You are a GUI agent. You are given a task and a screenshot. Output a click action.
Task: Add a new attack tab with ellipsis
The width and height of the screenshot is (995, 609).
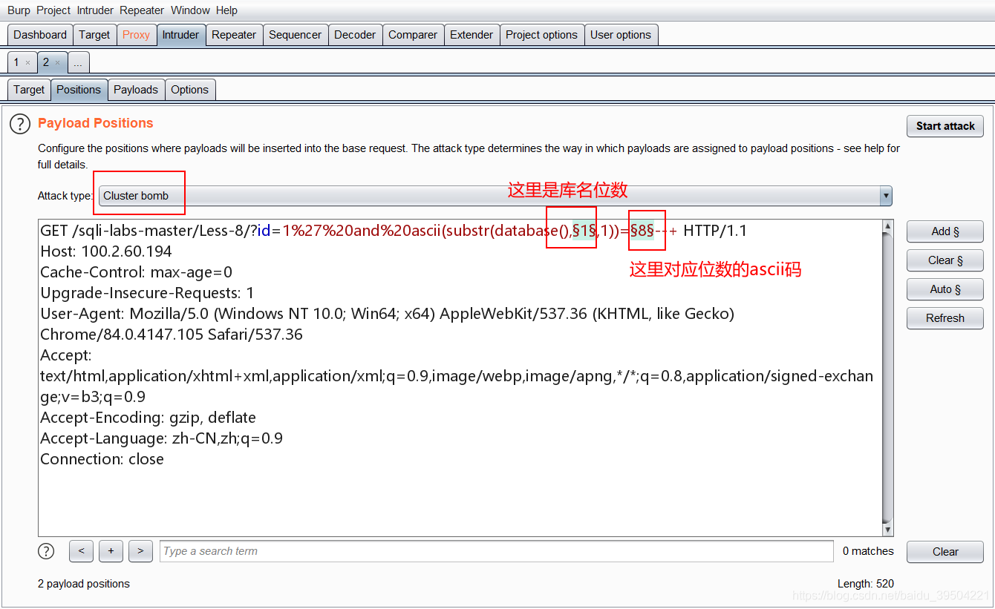(x=78, y=62)
